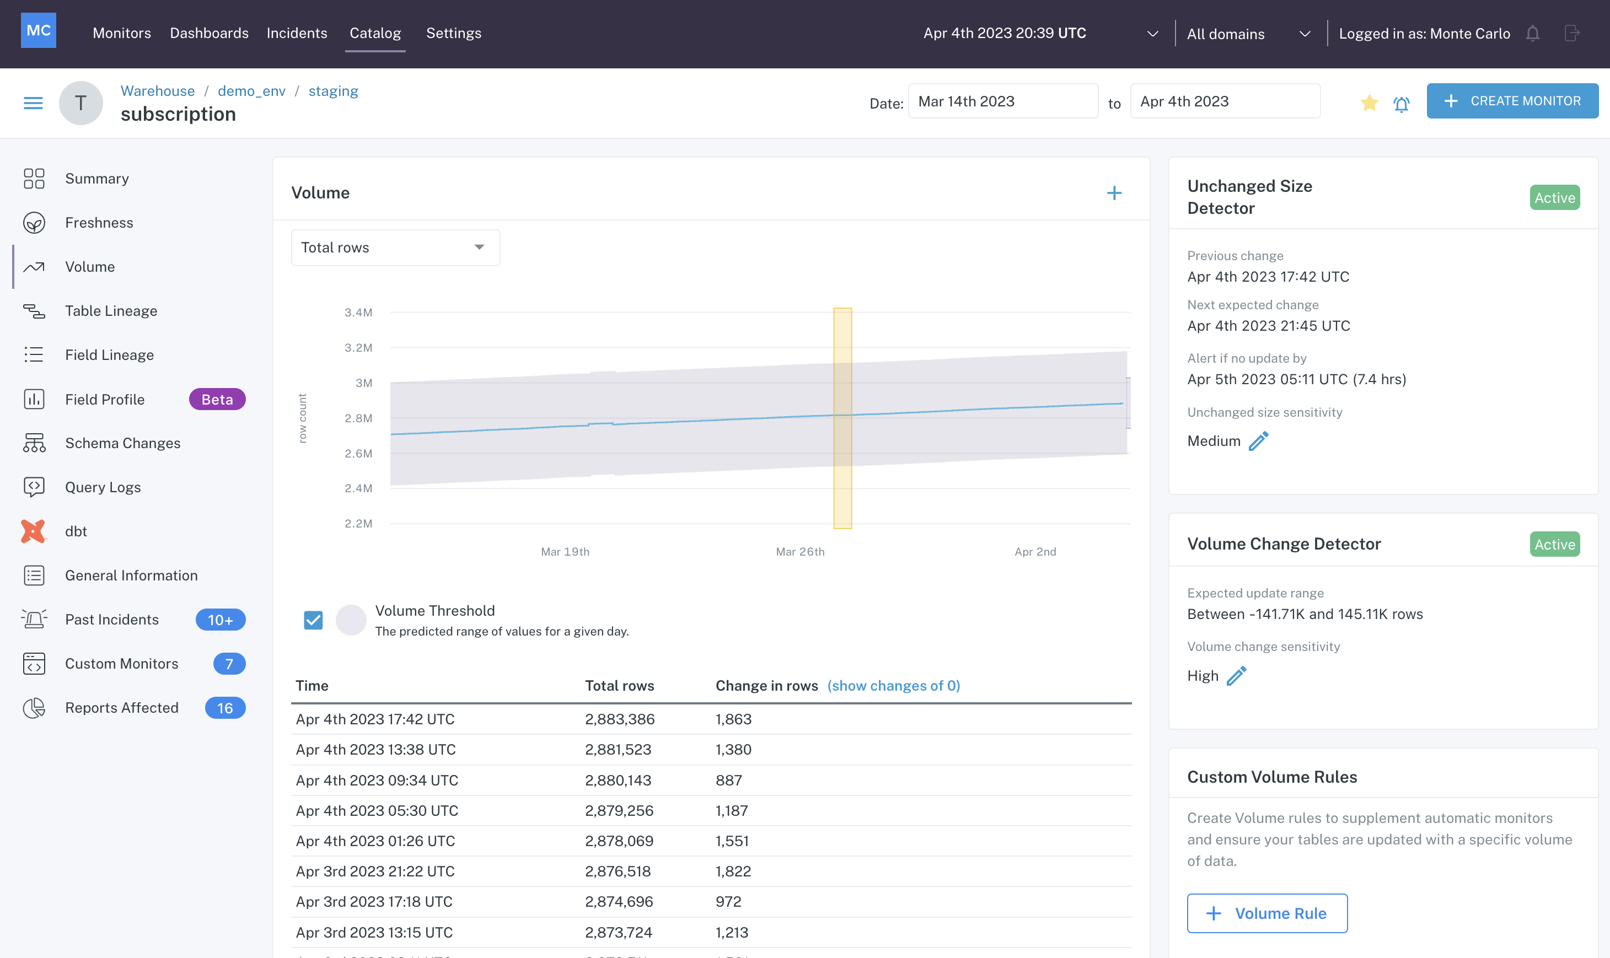Viewport: 1610px width, 958px height.
Task: Click the Table Lineage sidebar icon
Action: [x=34, y=310]
